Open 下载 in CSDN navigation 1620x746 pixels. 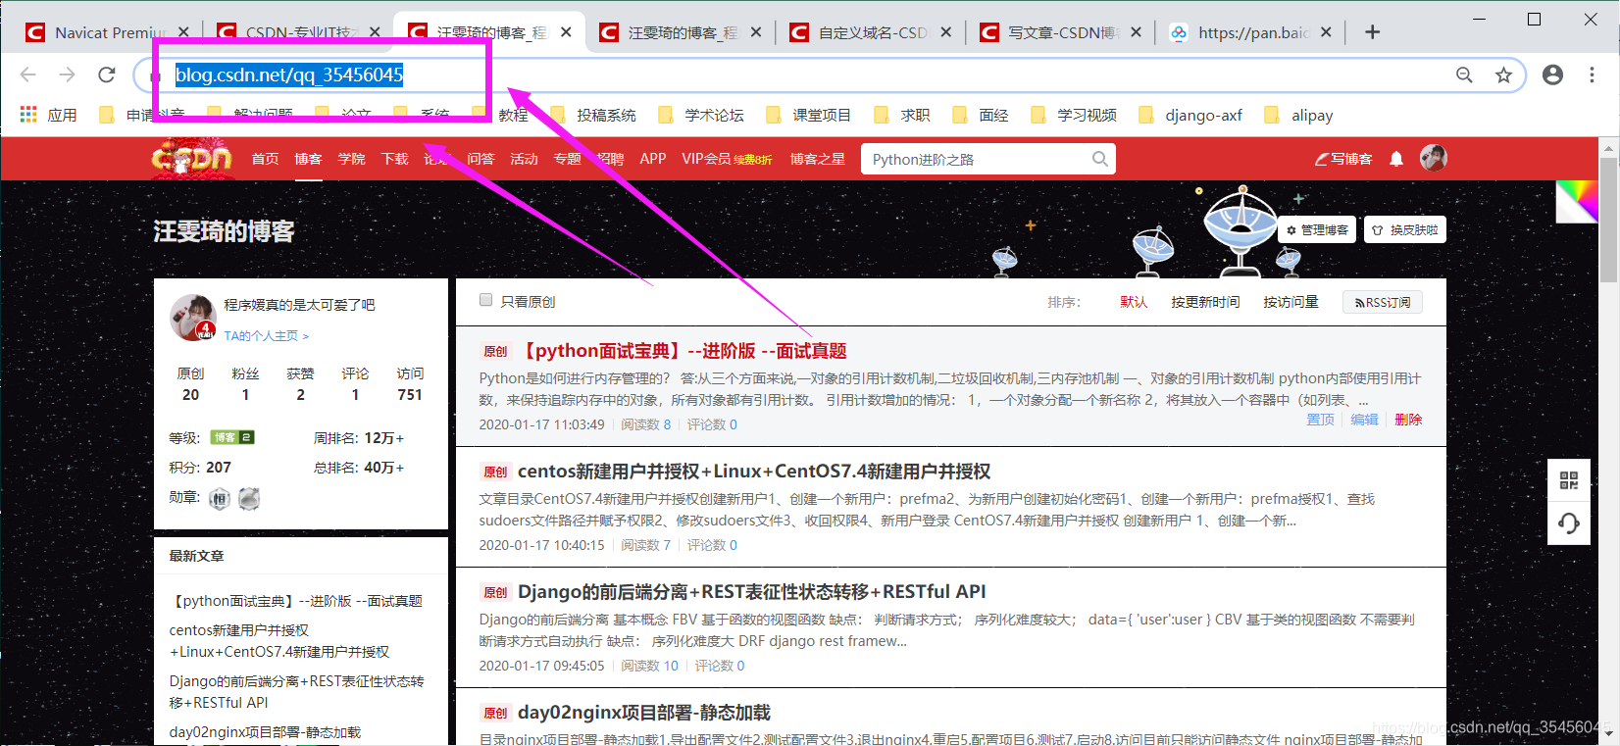click(394, 159)
